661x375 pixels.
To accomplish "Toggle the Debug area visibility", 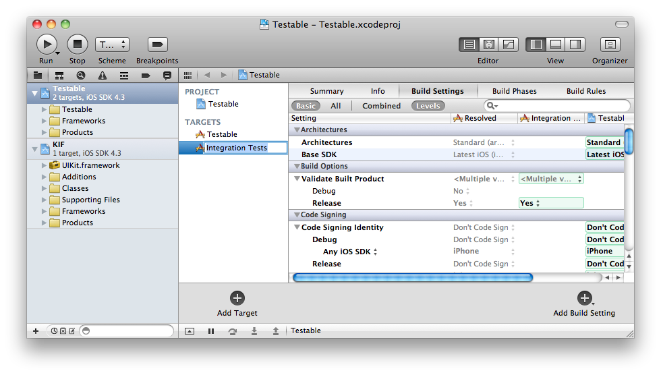I will pyautogui.click(x=556, y=45).
